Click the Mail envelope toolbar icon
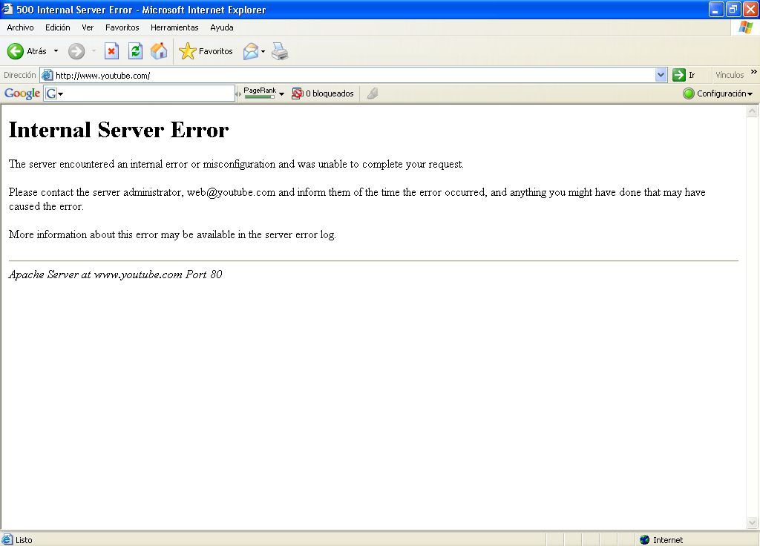The width and height of the screenshot is (760, 546). [x=251, y=51]
